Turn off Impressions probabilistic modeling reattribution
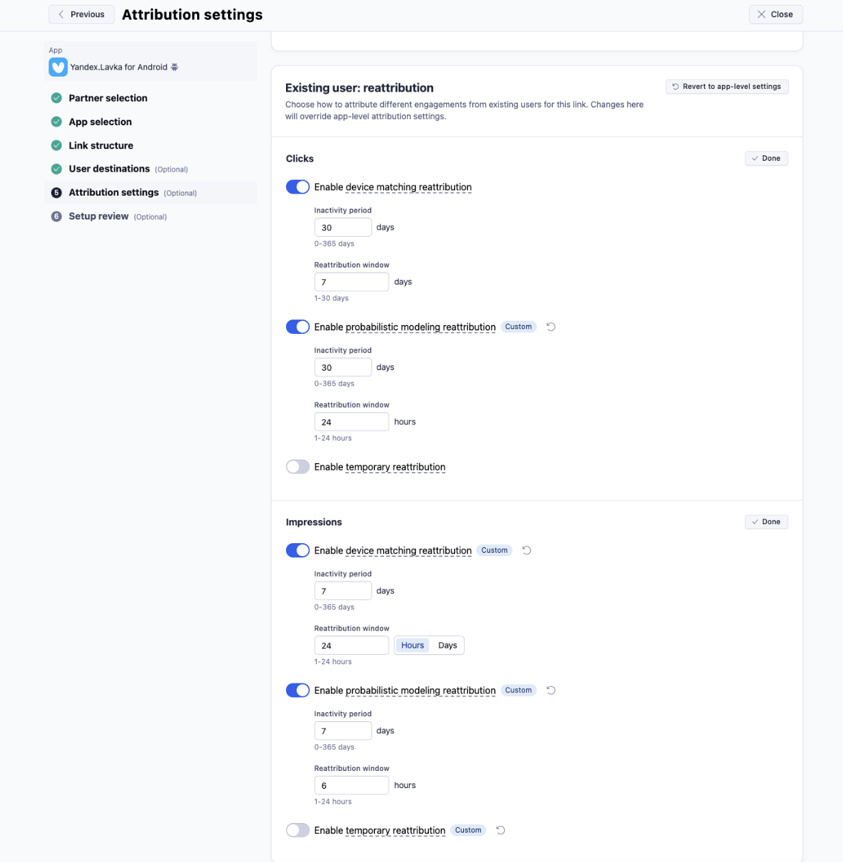843x862 pixels. (298, 690)
